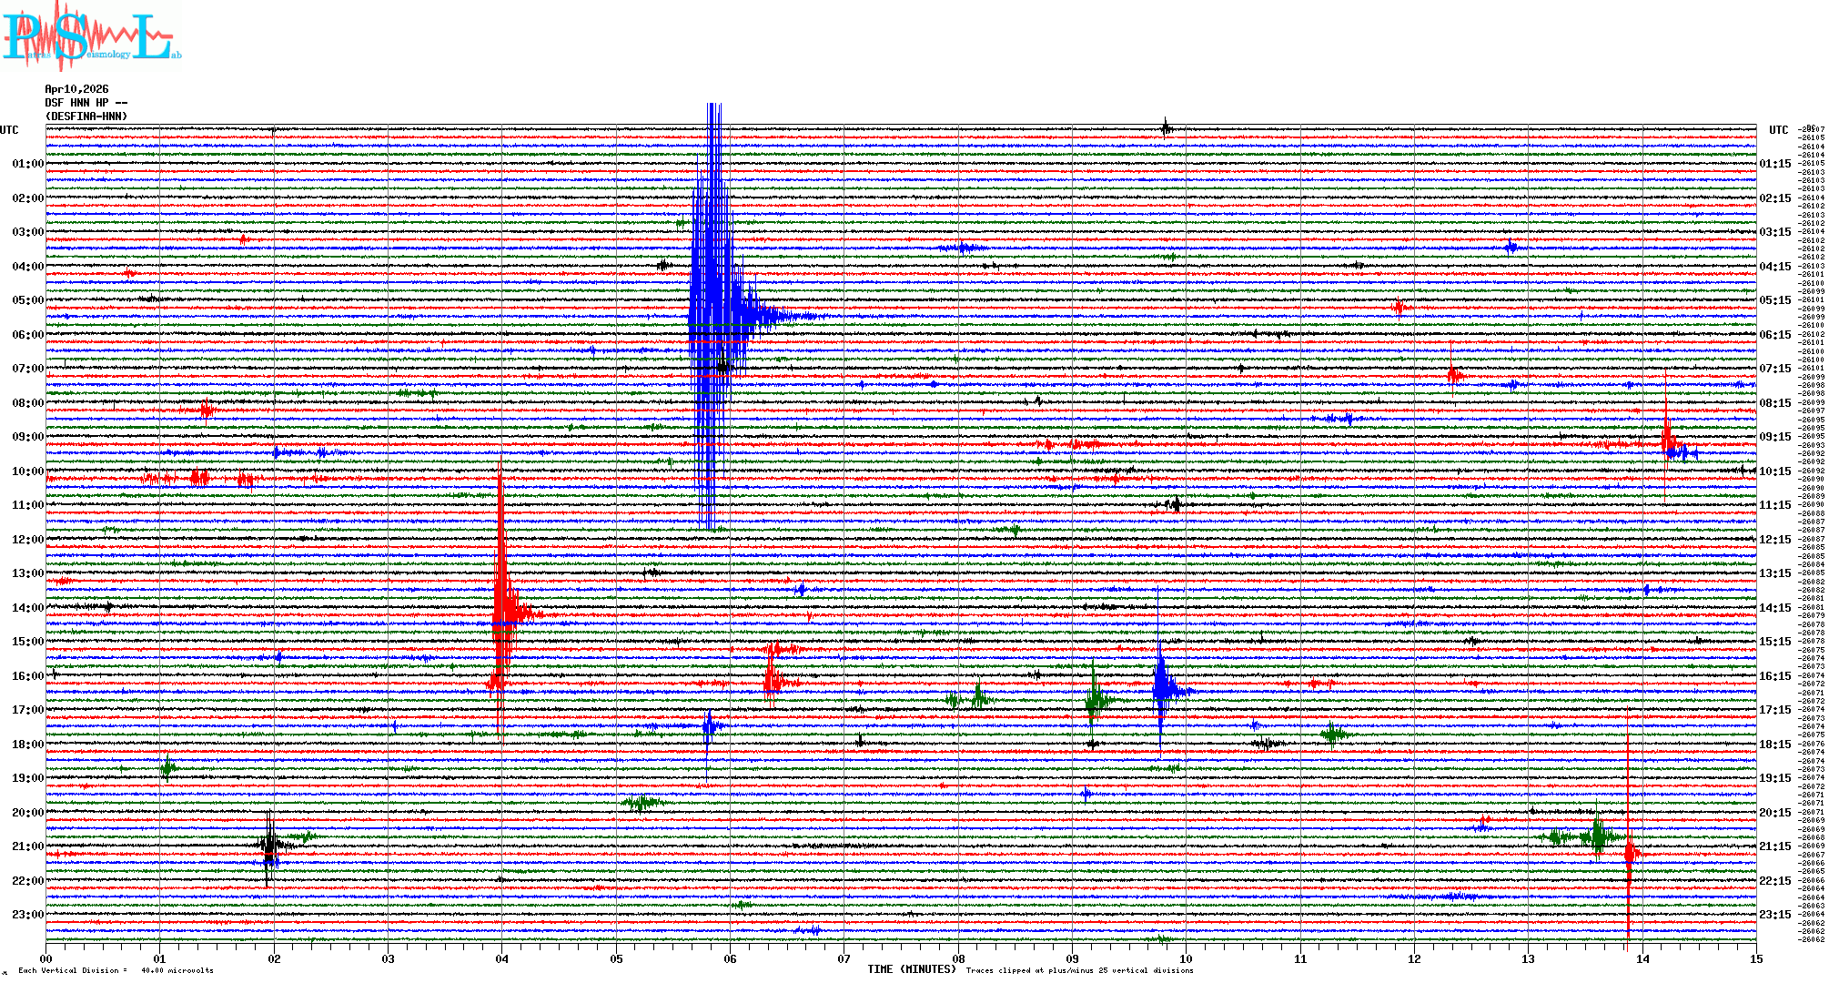The width and height of the screenshot is (1829, 983).
Task: Select the 05:00 hour label on left
Action: 27,300
